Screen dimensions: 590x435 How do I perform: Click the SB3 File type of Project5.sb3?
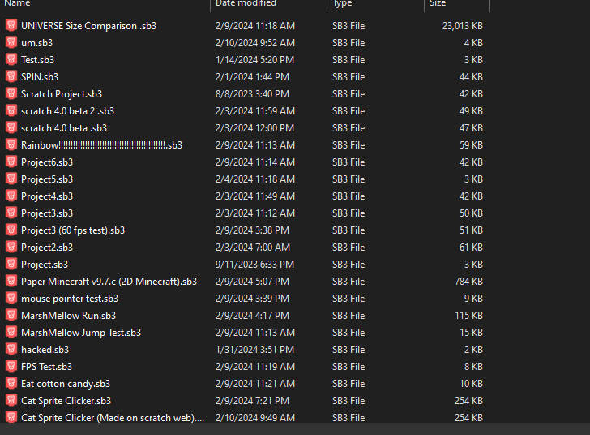(x=348, y=179)
